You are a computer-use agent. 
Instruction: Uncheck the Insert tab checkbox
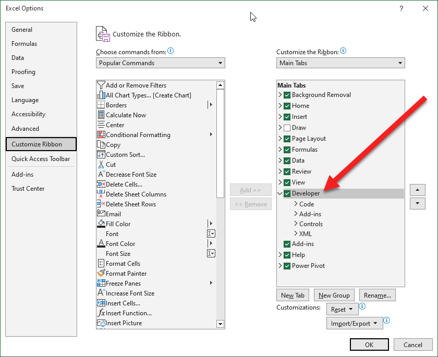coord(287,117)
